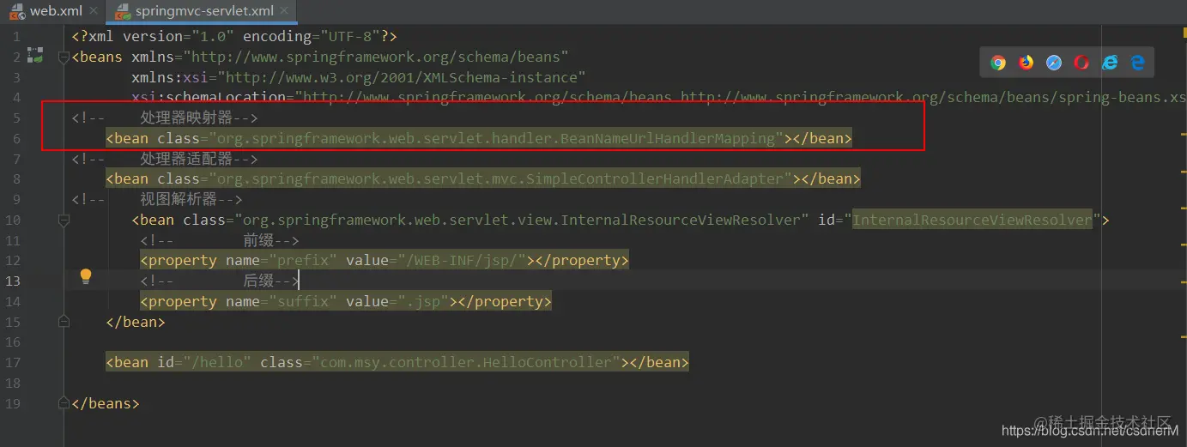Click the Spring bean gutter icon on line 2
This screenshot has height=447, width=1187.
click(35, 57)
